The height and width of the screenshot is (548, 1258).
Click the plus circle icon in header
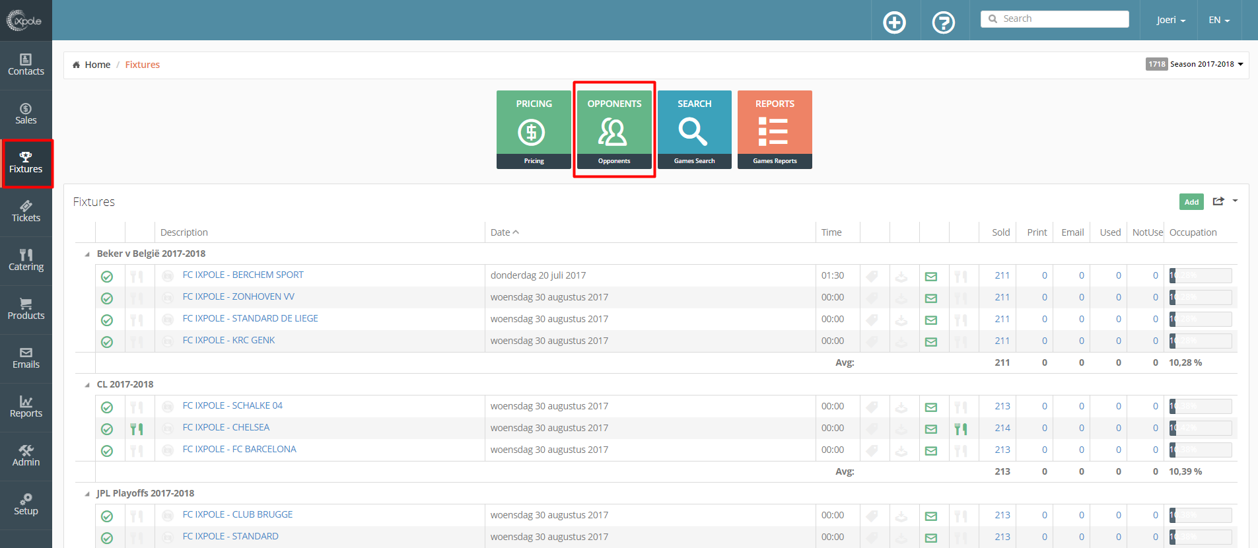[x=895, y=22]
